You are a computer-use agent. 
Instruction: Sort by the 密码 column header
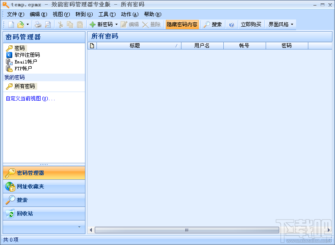[x=287, y=46]
